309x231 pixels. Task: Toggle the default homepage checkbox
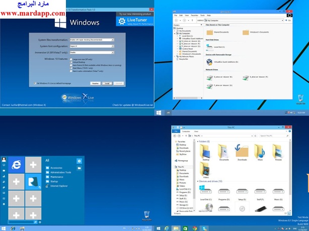click(35, 83)
